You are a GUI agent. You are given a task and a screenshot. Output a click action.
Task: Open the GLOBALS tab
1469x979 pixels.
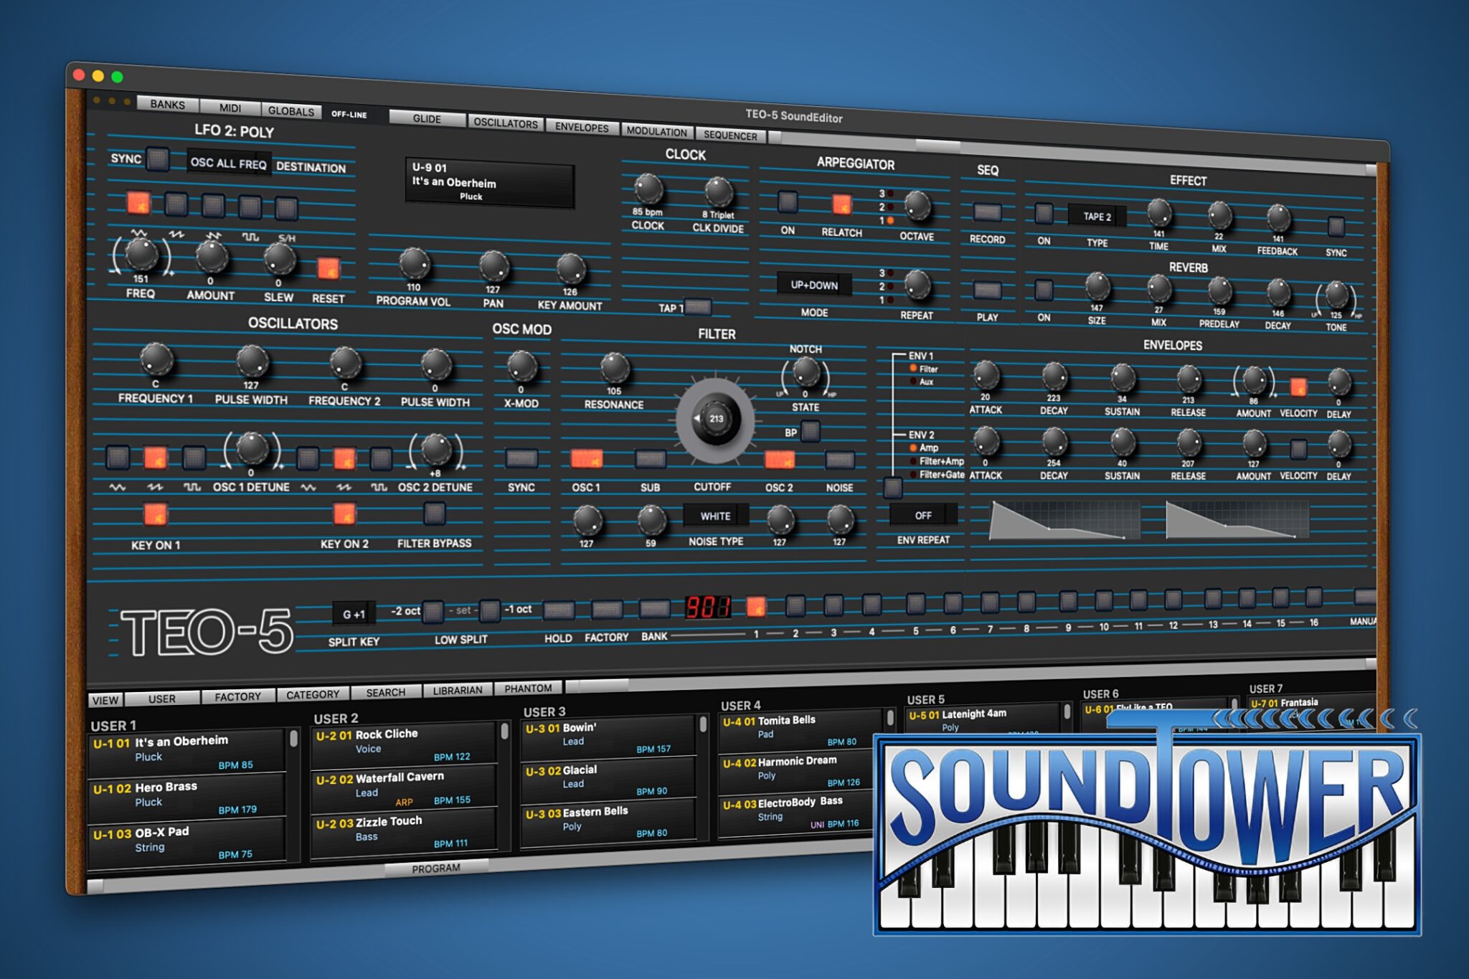pyautogui.click(x=291, y=110)
